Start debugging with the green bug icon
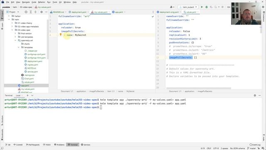Screen dimensions: 266x150 coord(207,7)
